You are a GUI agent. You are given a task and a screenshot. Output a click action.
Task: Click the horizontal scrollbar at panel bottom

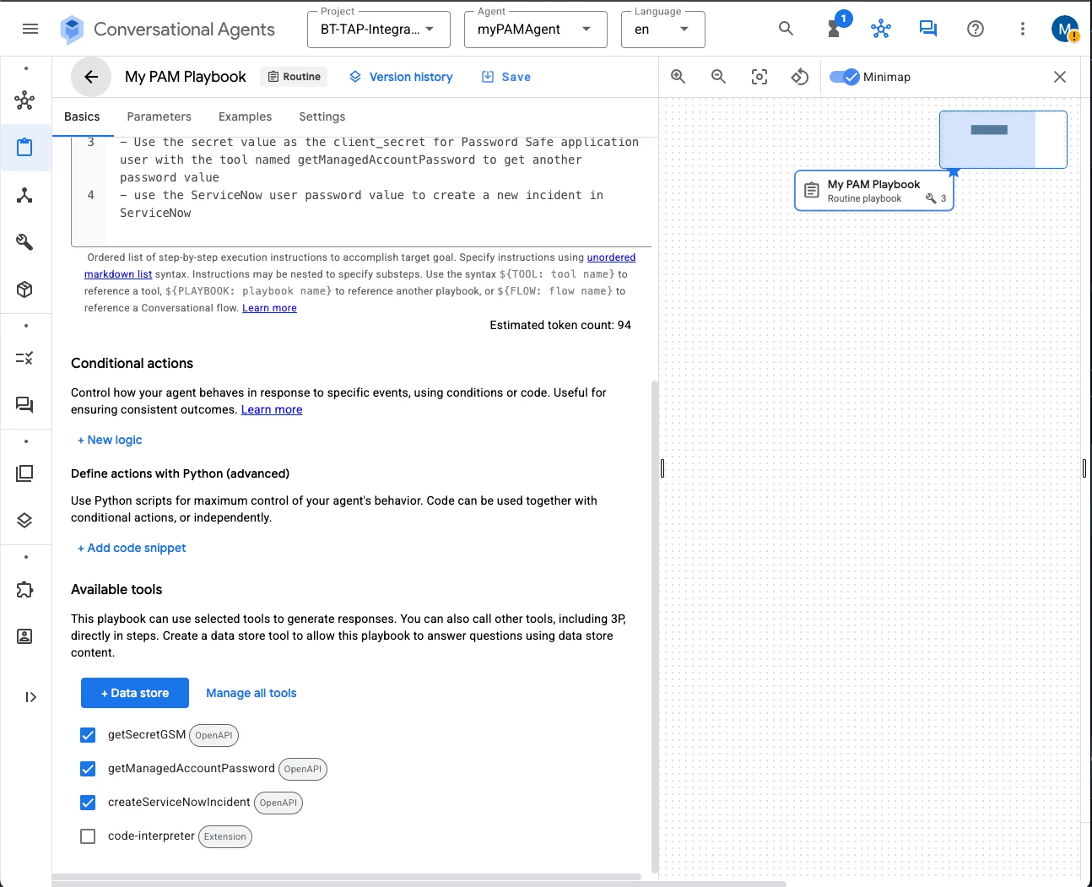(346, 877)
